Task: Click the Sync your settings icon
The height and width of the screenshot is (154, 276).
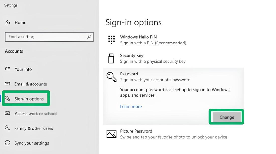Action: click(8, 143)
